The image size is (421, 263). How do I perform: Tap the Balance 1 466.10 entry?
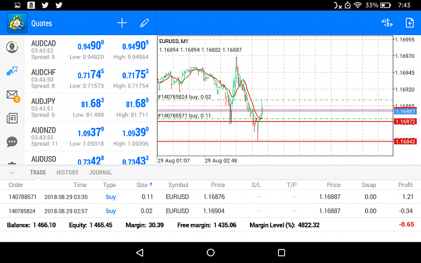[x=32, y=225]
